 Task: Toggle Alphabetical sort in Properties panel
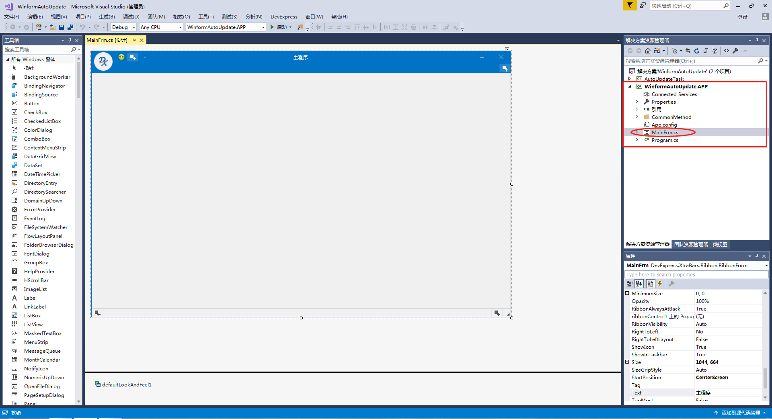coord(639,284)
